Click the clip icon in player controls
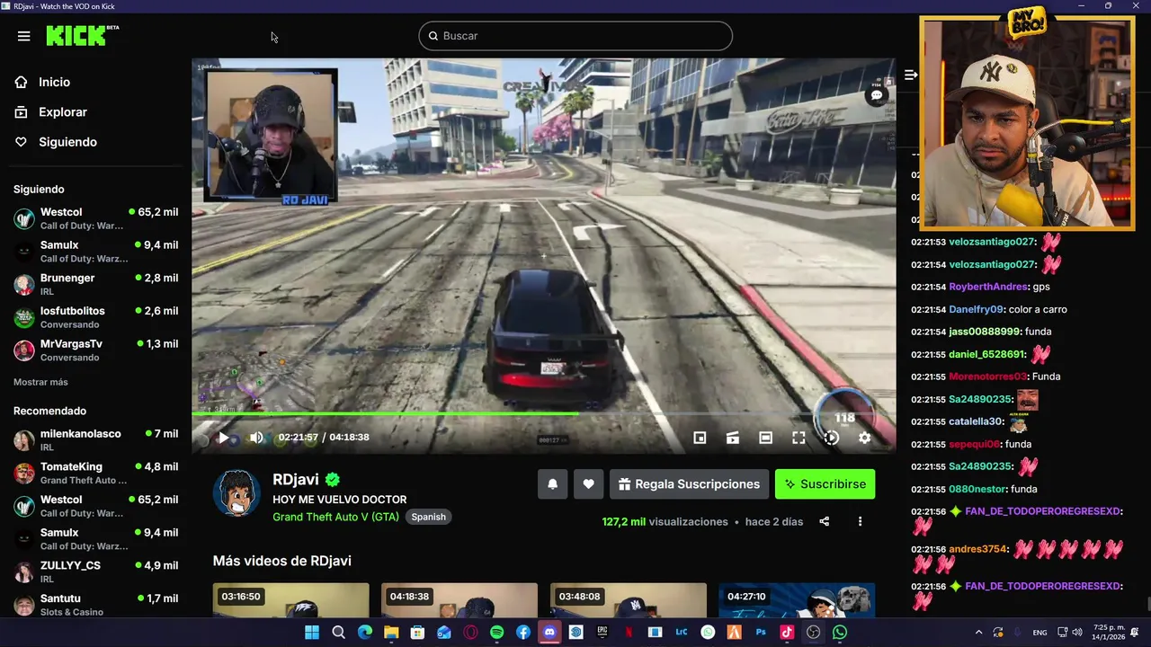Viewport: 1151px width, 647px height. [733, 438]
